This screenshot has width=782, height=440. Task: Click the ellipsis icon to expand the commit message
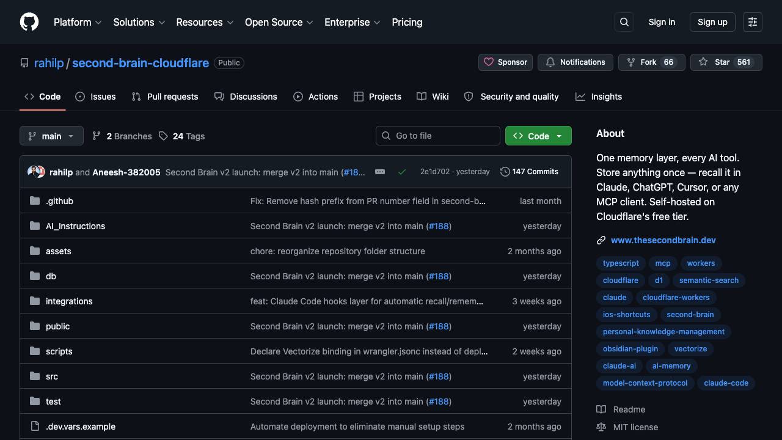tap(380, 172)
